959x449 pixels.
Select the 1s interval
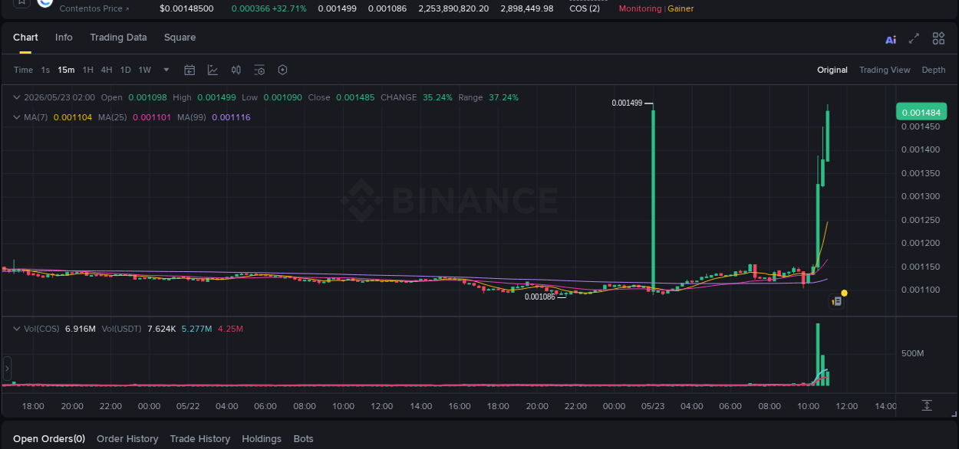(x=45, y=70)
